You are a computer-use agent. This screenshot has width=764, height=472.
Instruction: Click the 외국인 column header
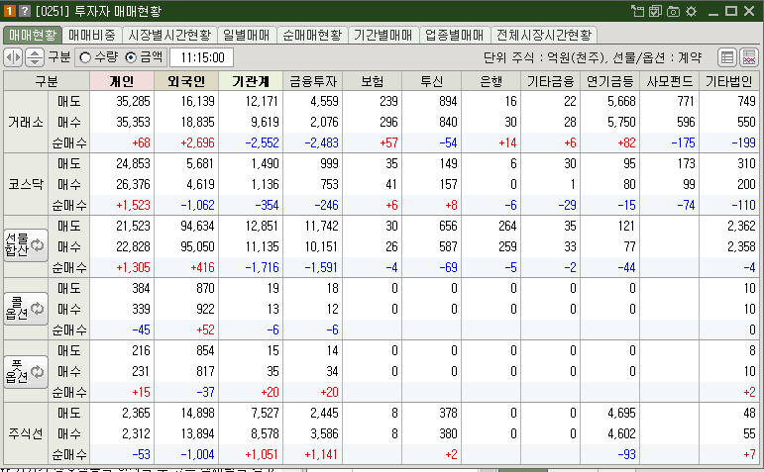pyautogui.click(x=186, y=81)
